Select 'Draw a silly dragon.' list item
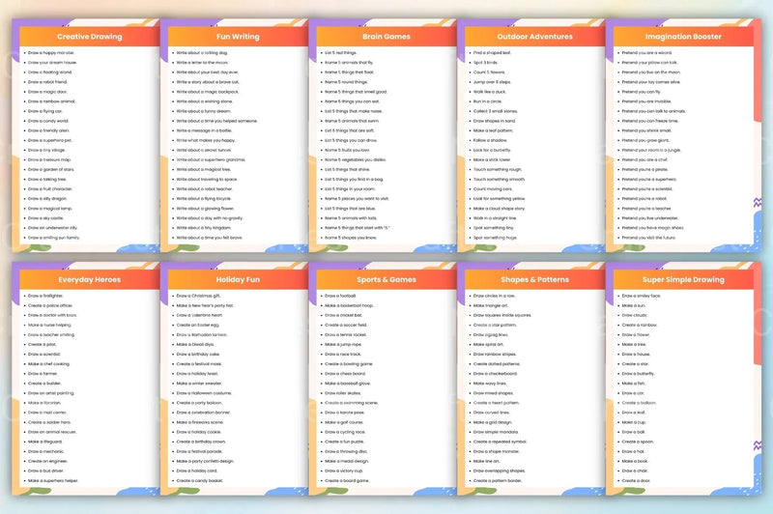 [47, 199]
